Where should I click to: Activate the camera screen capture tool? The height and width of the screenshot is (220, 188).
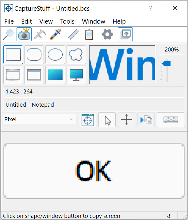click(24, 34)
